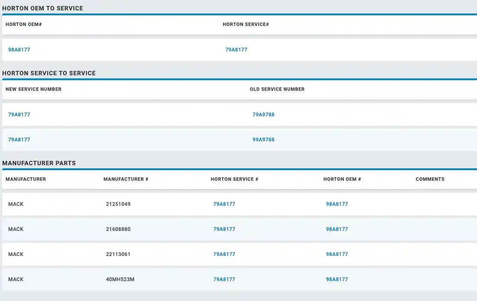Open 98A8177 link under Horton OEM to Service
Screen dimensions: 477x301
[x=19, y=50]
